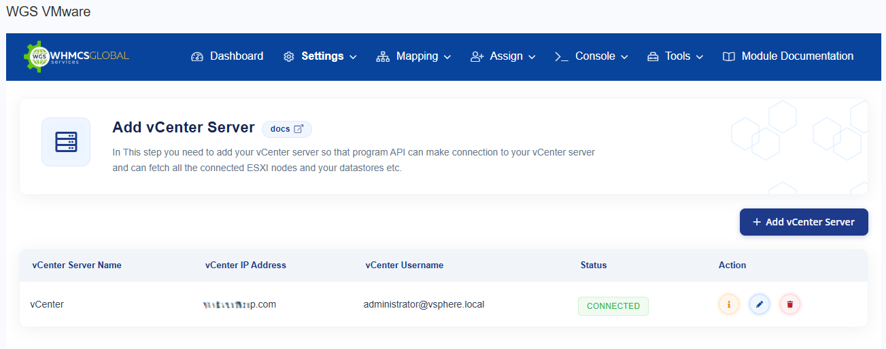Select the vCenter server name cell
Screen dimensions: 886x349
(47, 304)
